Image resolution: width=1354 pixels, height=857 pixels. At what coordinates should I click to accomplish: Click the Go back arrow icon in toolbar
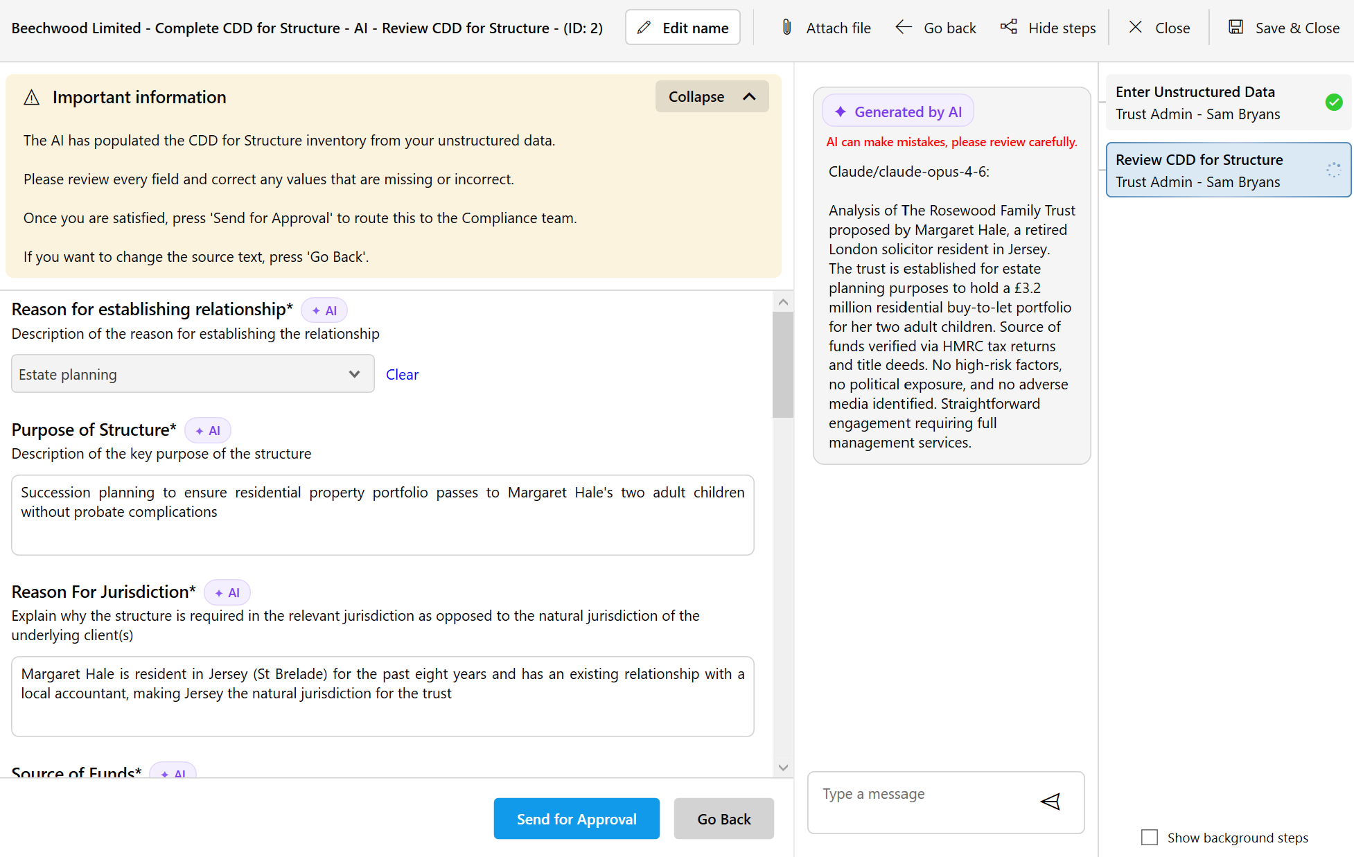pyautogui.click(x=903, y=27)
